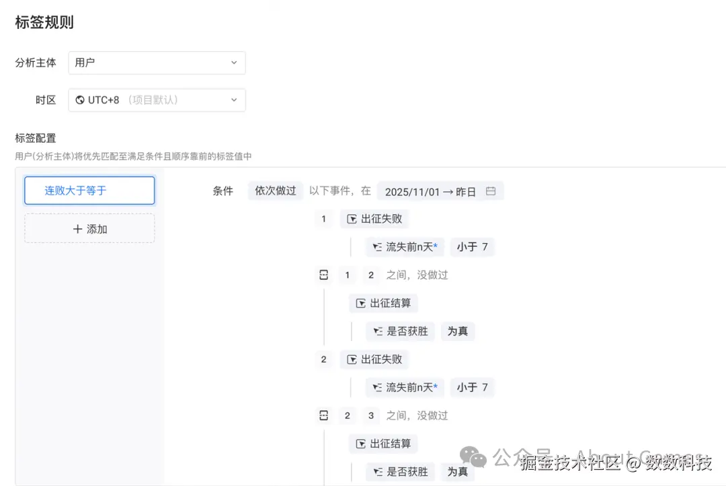Screen dimensions: 726x486
Task: Select the 连败大于等于 tag
Action: (x=89, y=191)
